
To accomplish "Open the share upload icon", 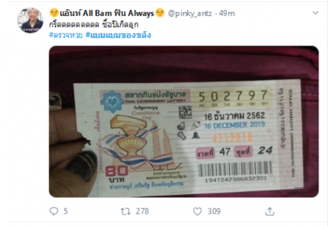I will 270,211.
